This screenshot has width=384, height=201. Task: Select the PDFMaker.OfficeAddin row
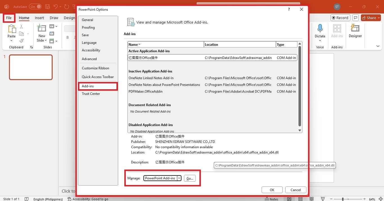pyautogui.click(x=212, y=92)
